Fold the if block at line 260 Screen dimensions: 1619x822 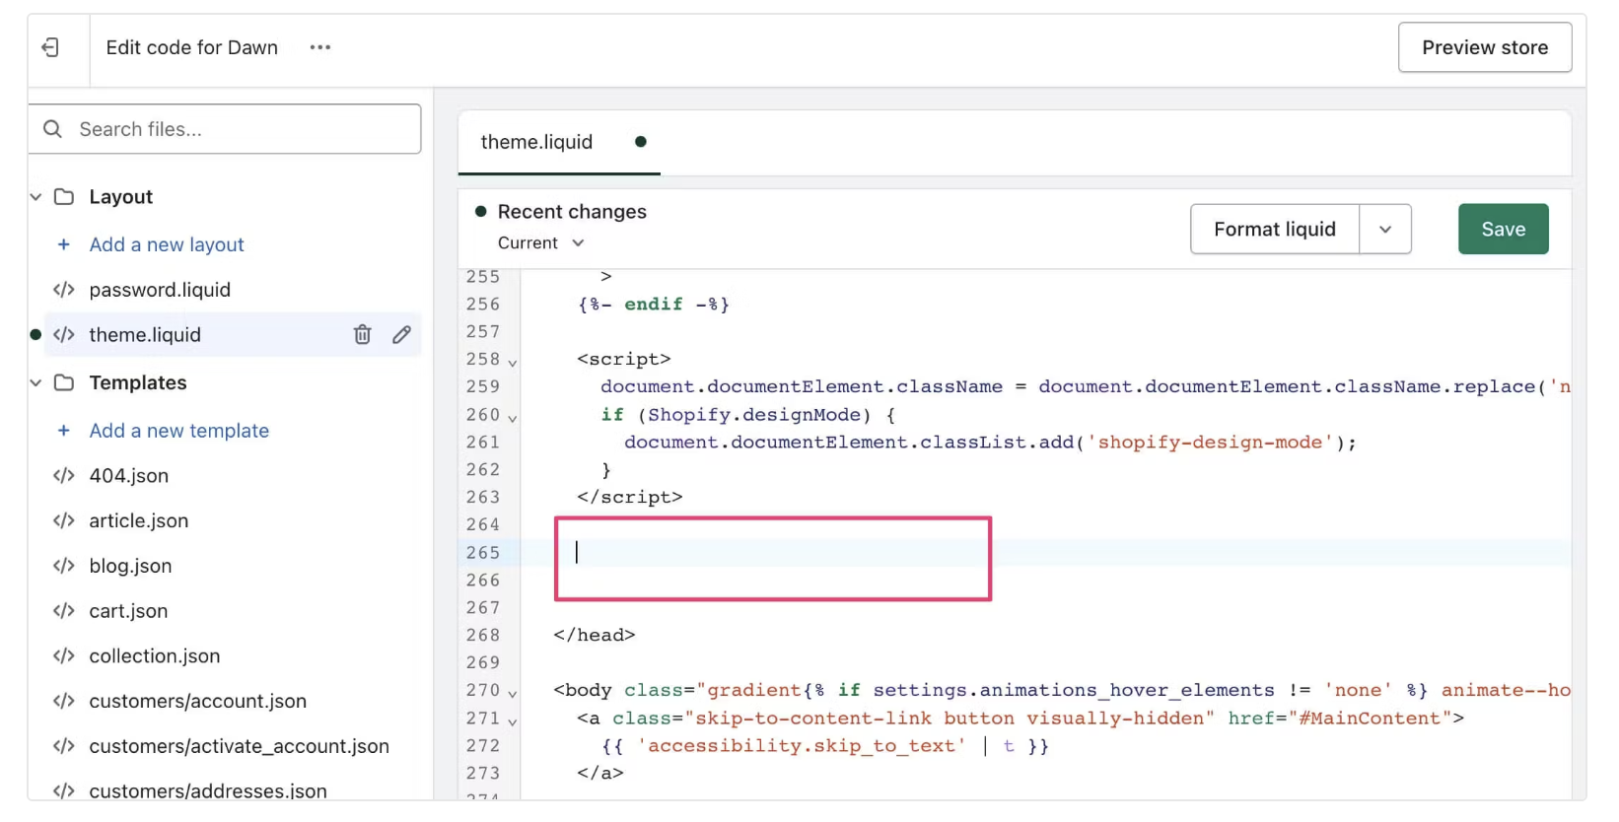click(513, 418)
